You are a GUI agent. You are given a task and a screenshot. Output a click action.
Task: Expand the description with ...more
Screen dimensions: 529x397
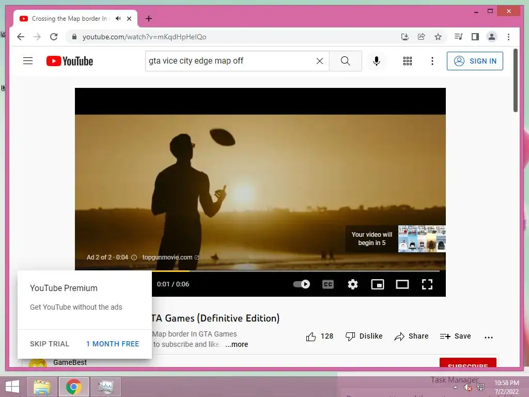pos(237,344)
